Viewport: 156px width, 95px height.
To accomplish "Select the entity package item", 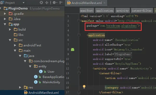I will coord(42,66).
